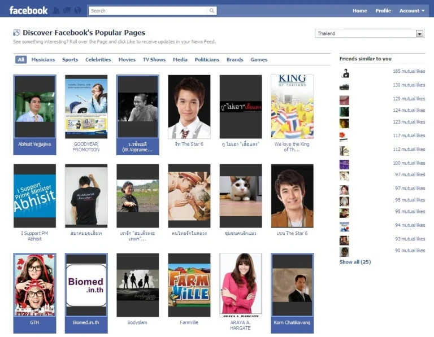The height and width of the screenshot is (337, 434).
Task: Click the Korn Chatikavanij name label
Action: point(292,322)
